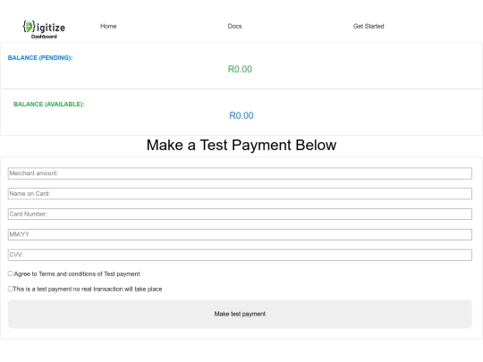483x362 pixels.
Task: Focus the Card Number field
Action: [x=240, y=214]
